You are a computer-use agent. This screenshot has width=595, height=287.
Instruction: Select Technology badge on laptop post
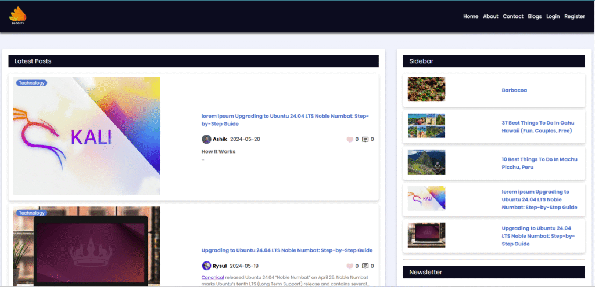tap(31, 213)
